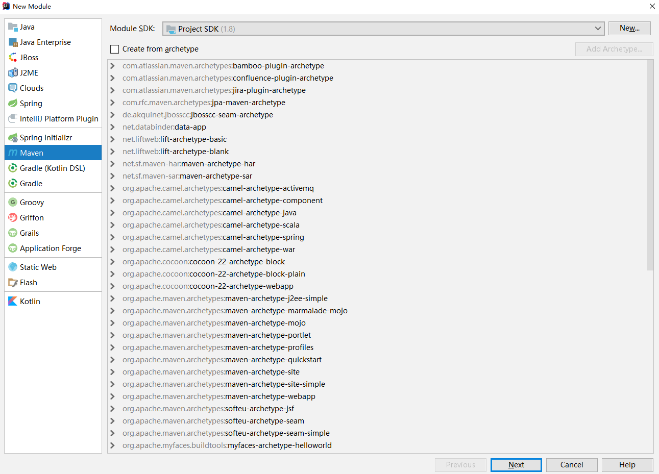Click the Spring Initializr icon
The height and width of the screenshot is (474, 659).
coord(13,138)
